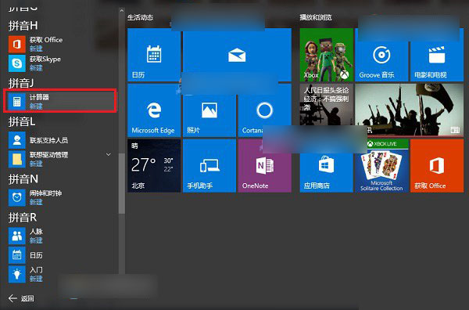Click the app list scrollbar thumb

(x=121, y=183)
